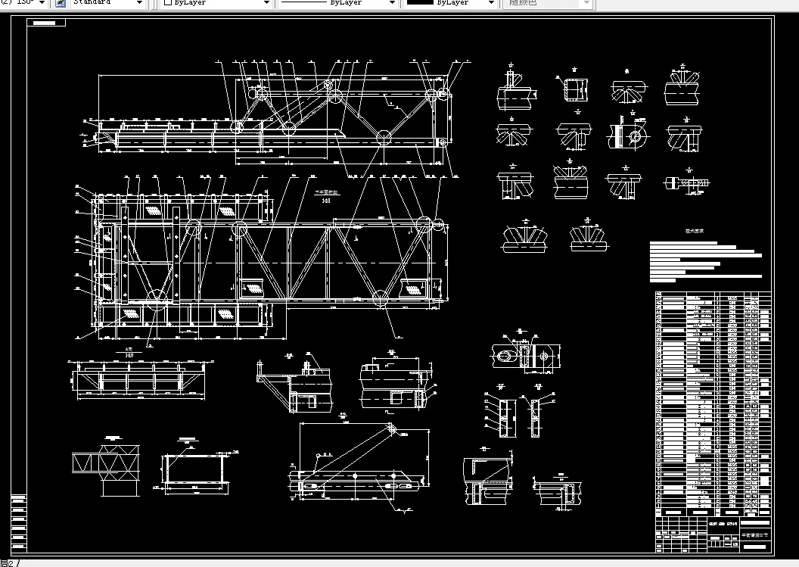Select the parts list table in the drawing
799x567 pixels.
pyautogui.click(x=713, y=403)
